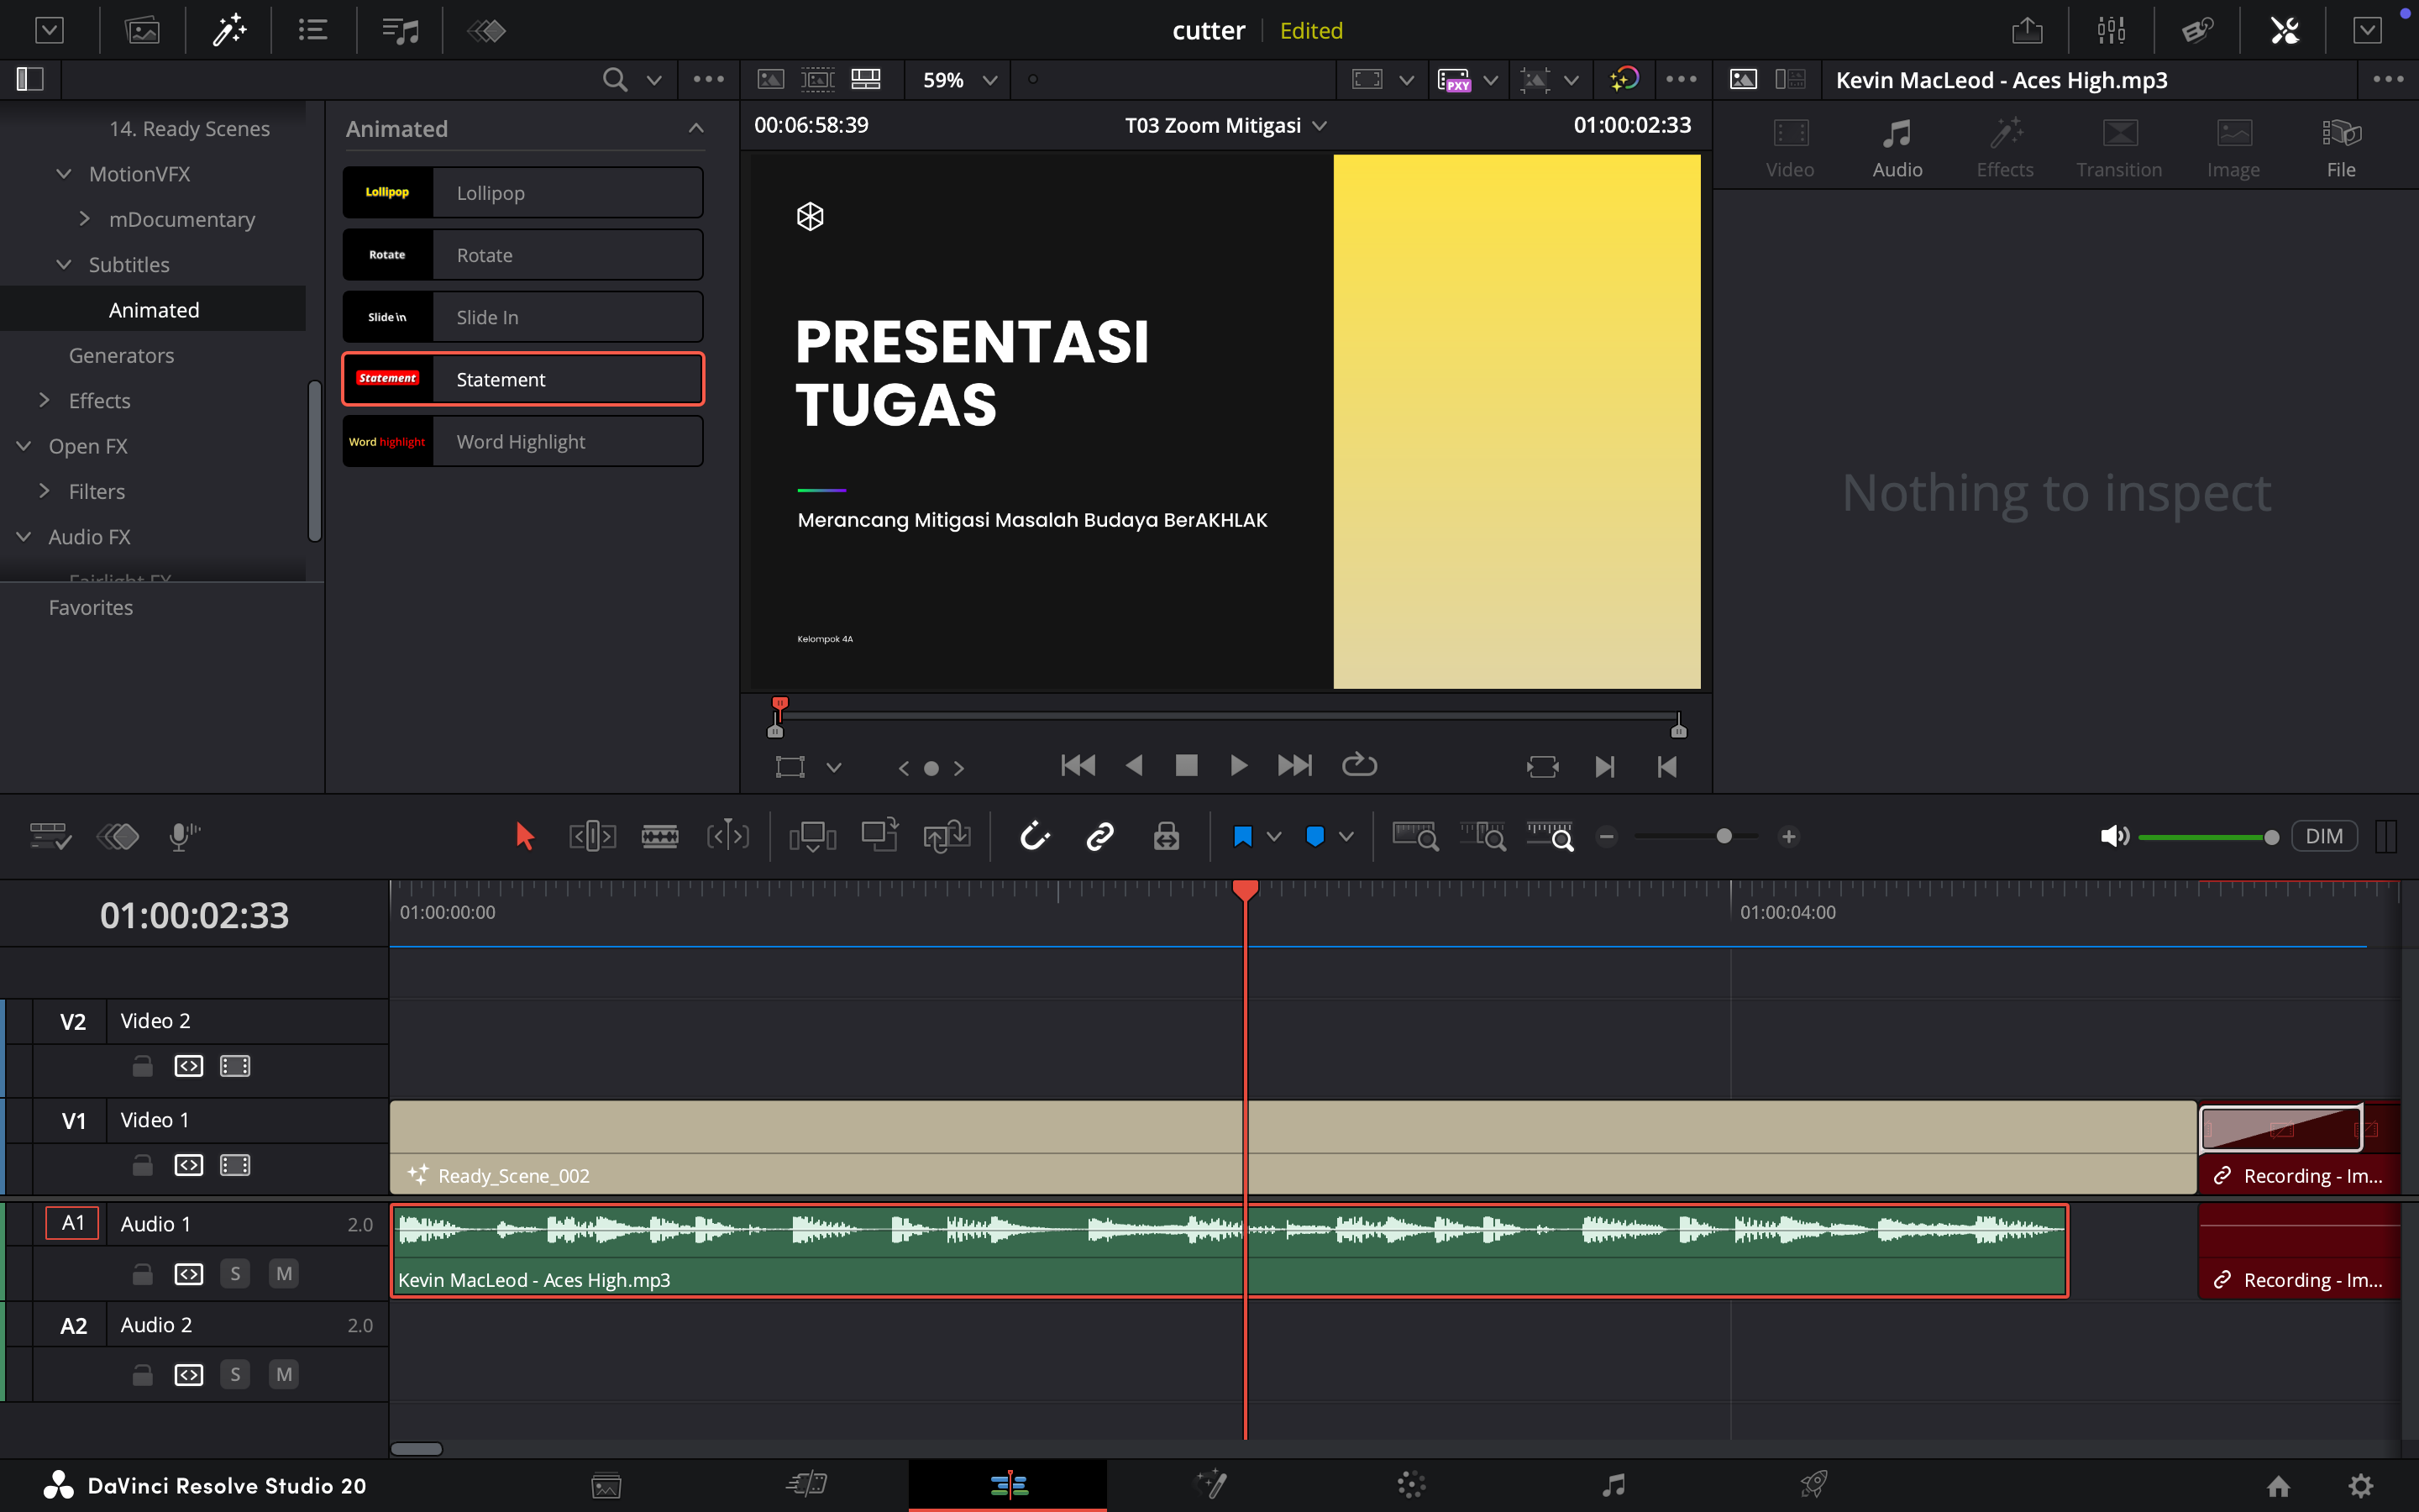Select the Blade edit mode tool
Viewport: 2419px width, 1512px height.
pyautogui.click(x=659, y=836)
